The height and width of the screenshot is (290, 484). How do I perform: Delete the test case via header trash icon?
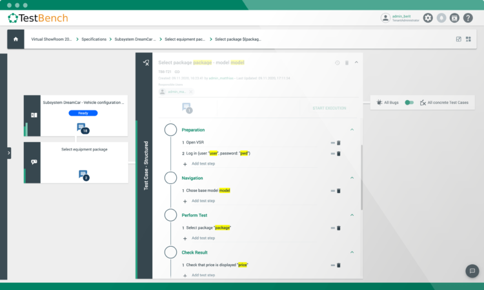coord(347,63)
